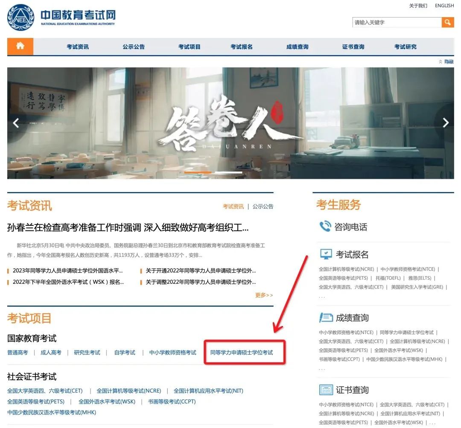Click the right carousel arrow
This screenshot has height=428, width=461.
445,123
